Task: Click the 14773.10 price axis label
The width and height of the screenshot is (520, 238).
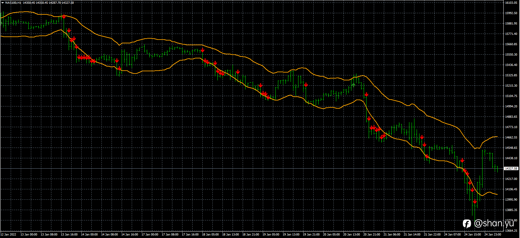Action: (x=511, y=127)
